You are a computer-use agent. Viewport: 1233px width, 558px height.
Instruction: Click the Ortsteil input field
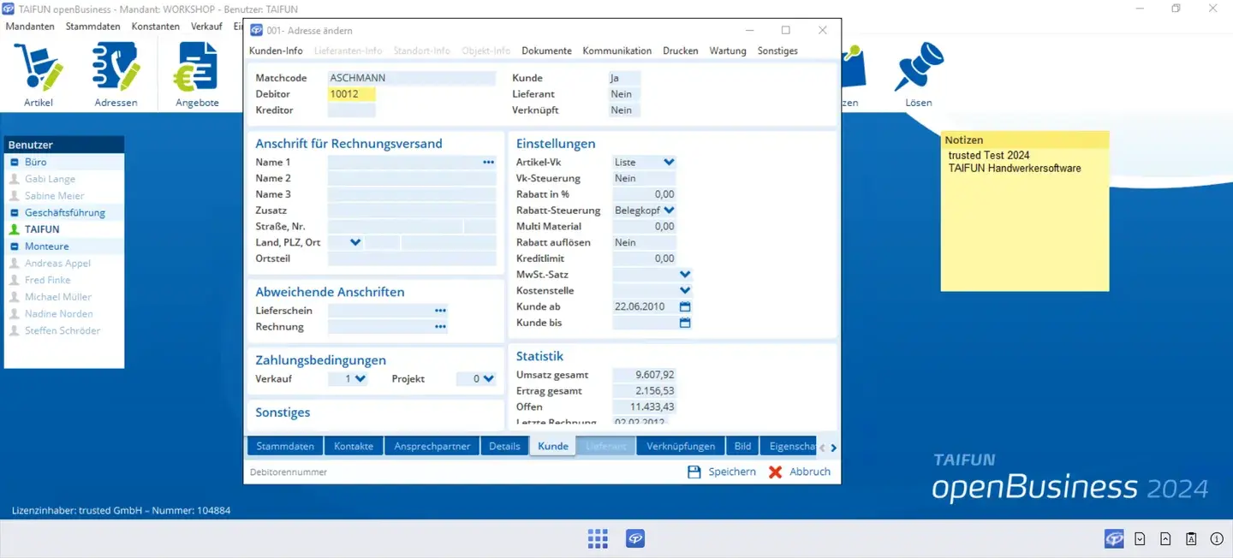tap(412, 258)
